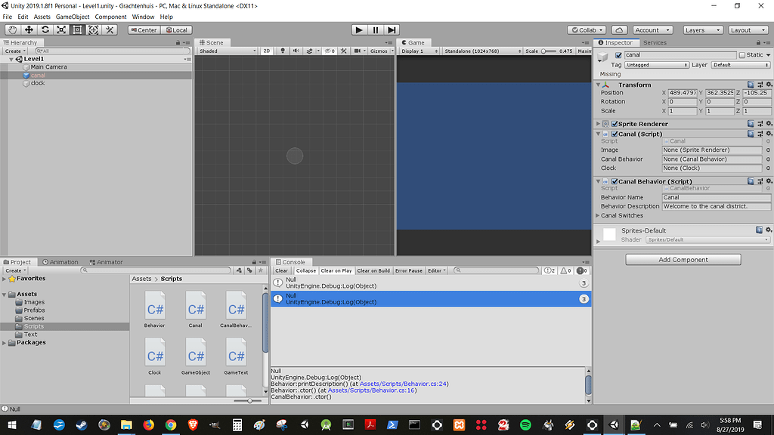Toggle Collapse in the Console toolbar
The width and height of the screenshot is (774, 435).
305,270
